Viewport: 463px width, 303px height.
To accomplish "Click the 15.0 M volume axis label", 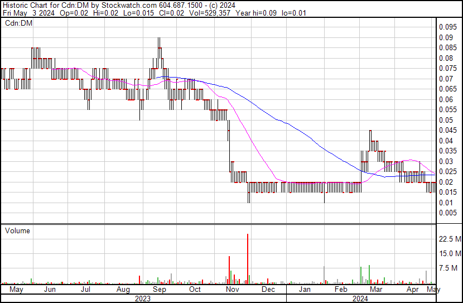I will point(450,253).
